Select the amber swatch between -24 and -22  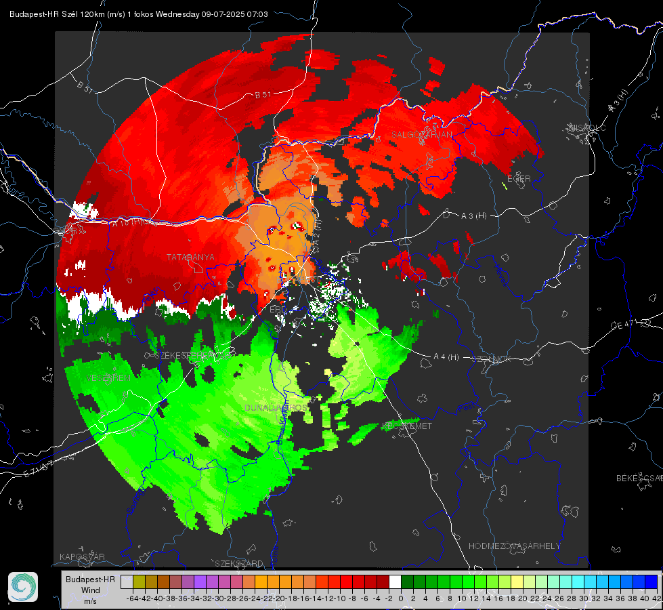[x=261, y=582]
